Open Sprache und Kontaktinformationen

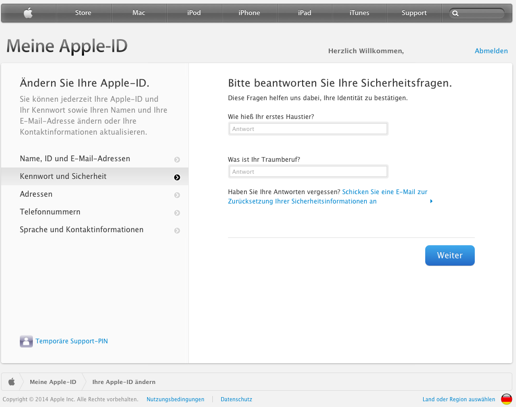pyautogui.click(x=95, y=230)
